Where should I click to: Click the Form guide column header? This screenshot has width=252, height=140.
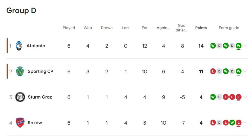229,28
